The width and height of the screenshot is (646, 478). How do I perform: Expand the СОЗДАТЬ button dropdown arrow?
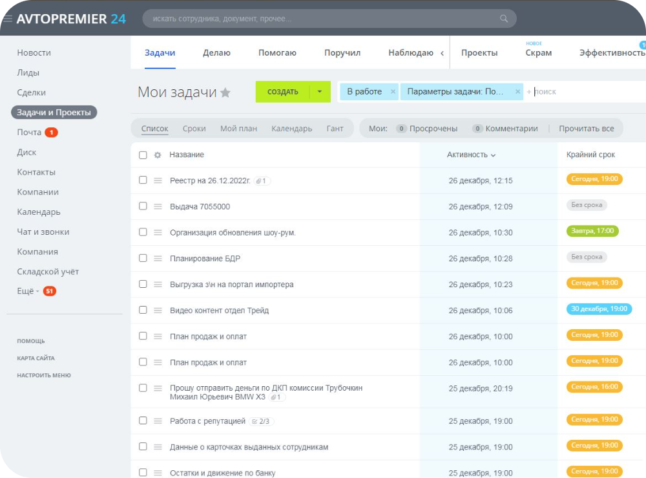(320, 92)
